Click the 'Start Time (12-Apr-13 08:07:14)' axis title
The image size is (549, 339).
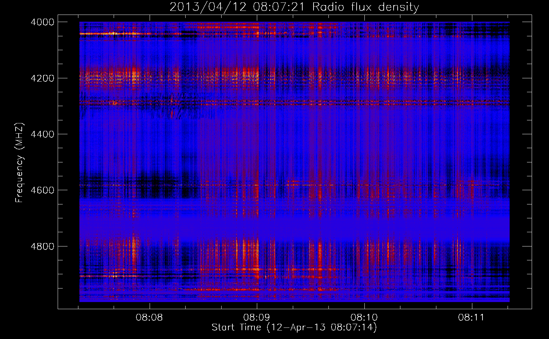[x=294, y=327]
